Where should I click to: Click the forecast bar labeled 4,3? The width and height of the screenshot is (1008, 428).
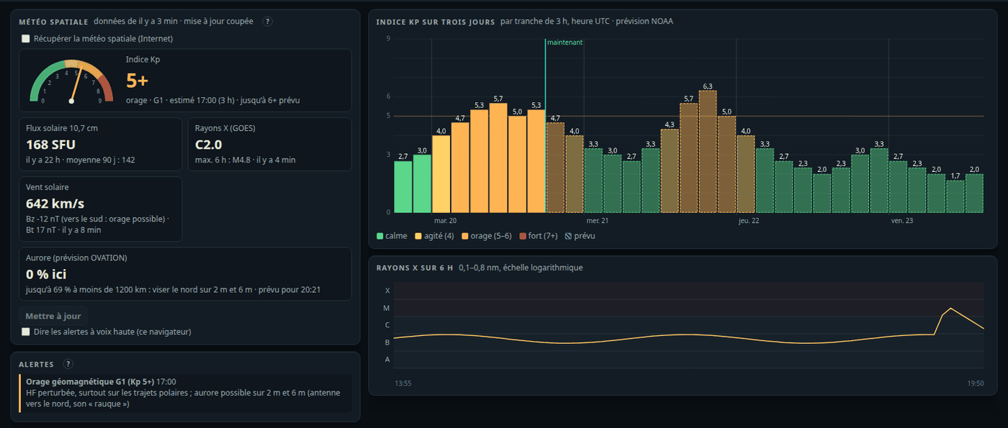[x=670, y=170]
